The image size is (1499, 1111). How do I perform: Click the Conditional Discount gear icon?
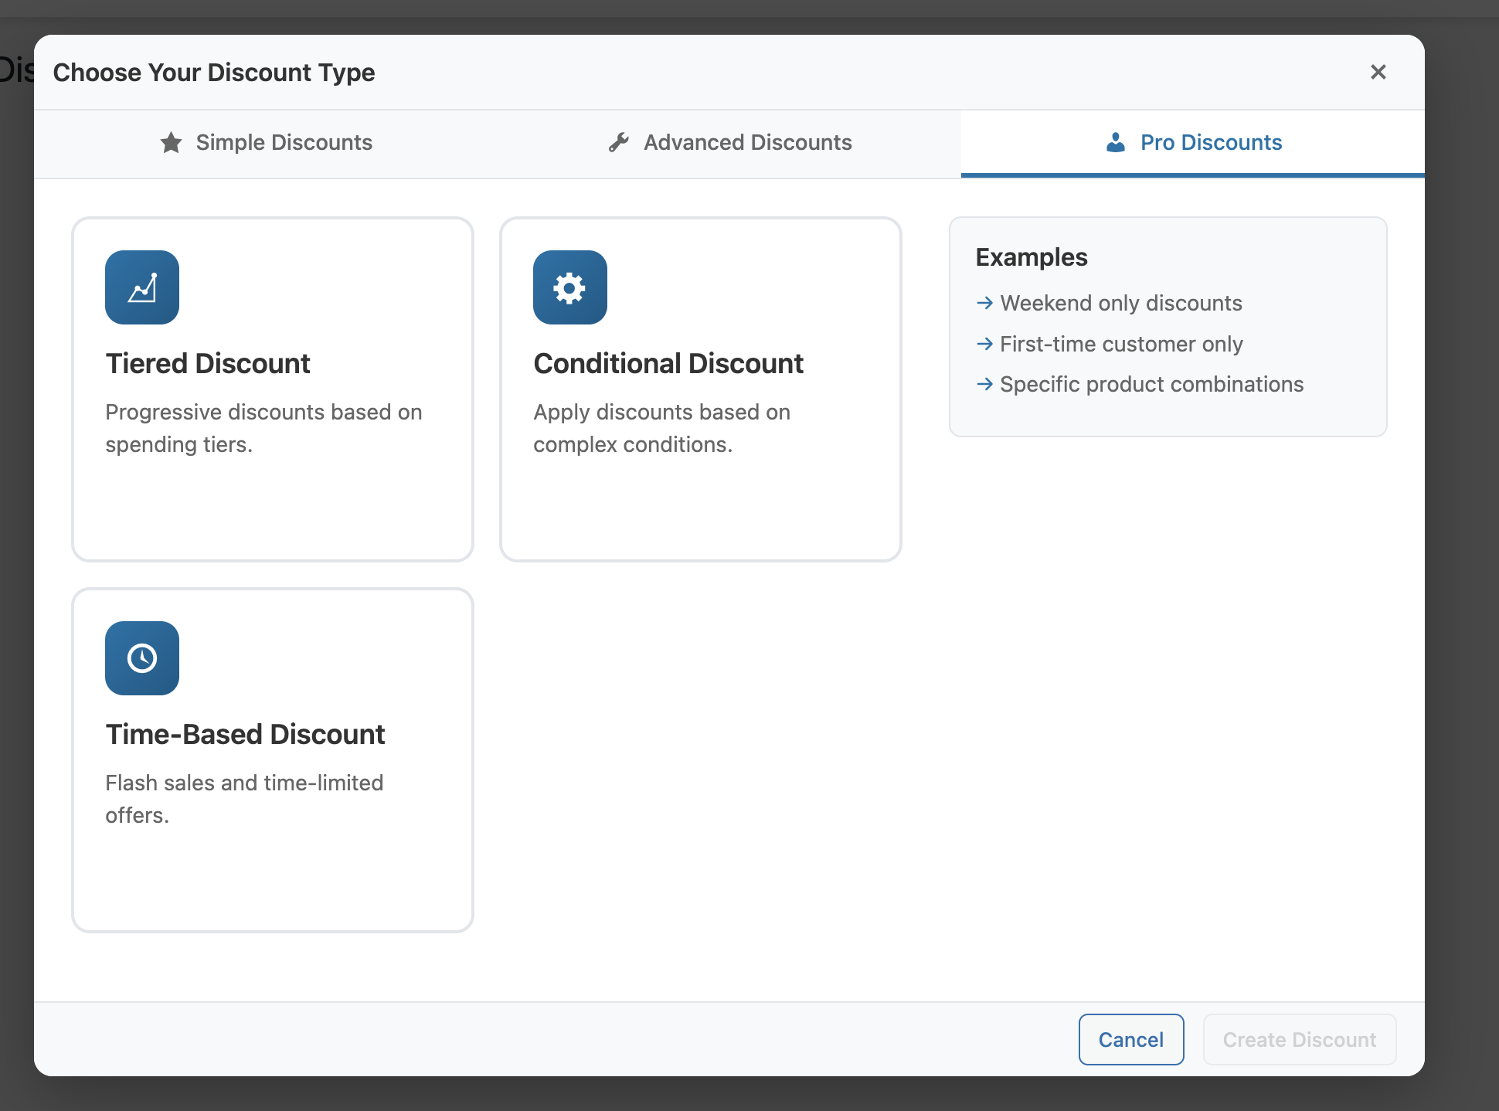pyautogui.click(x=569, y=287)
